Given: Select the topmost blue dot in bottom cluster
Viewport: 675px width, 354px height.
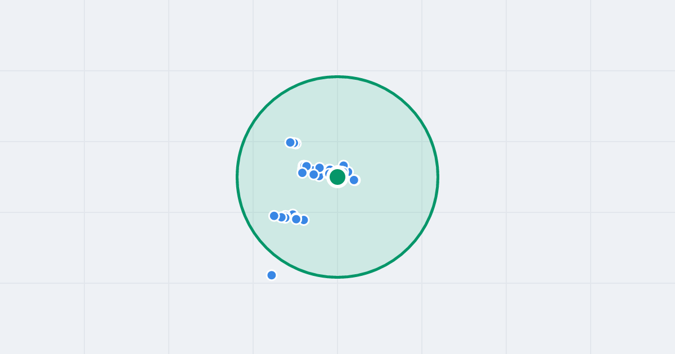Looking at the screenshot, I should click(293, 212).
